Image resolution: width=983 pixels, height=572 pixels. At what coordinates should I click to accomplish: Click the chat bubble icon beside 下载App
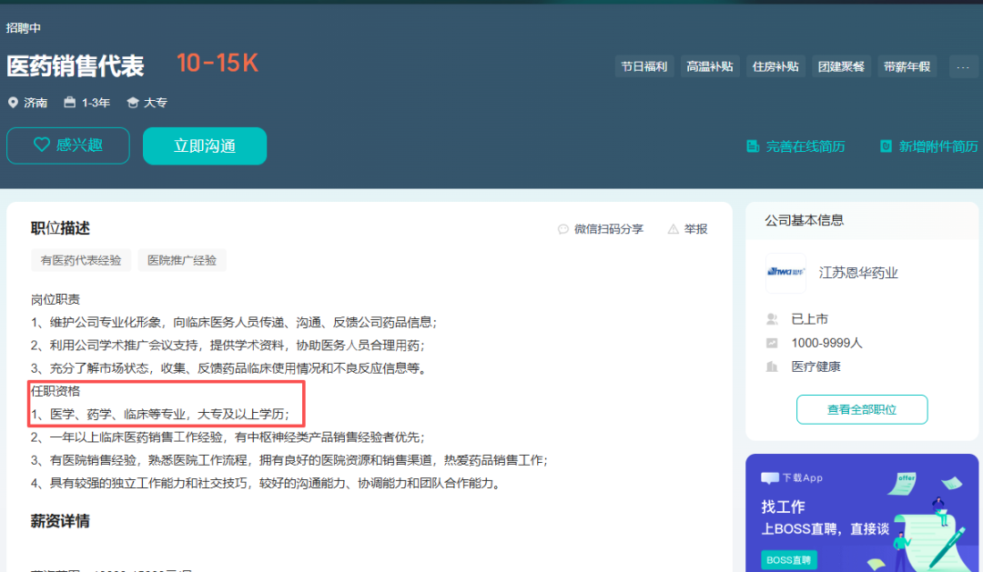[x=770, y=478]
